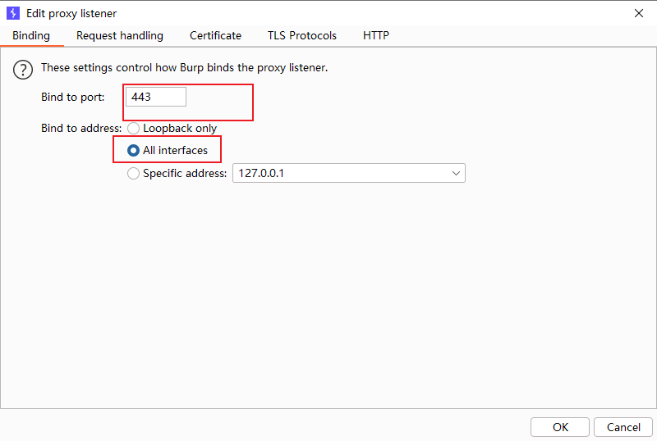The image size is (657, 441).
Task: Show the TLS Protocols tab
Action: 302,36
